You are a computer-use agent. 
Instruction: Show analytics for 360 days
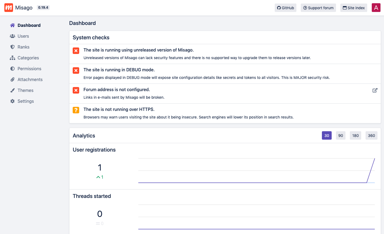pos(371,136)
